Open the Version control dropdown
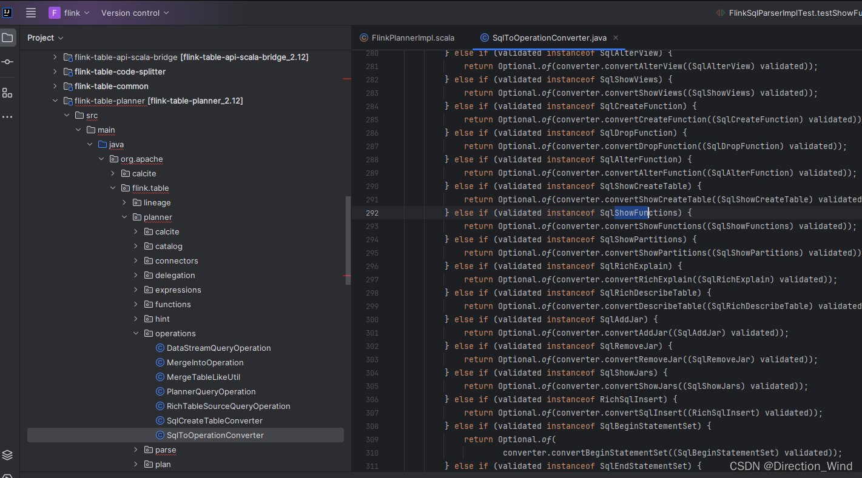 tap(135, 13)
